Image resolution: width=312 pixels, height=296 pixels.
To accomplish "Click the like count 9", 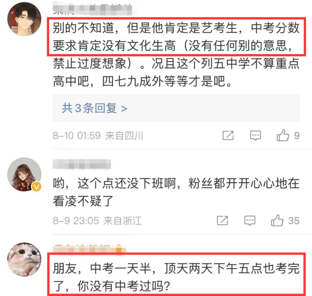I will [x=297, y=136].
